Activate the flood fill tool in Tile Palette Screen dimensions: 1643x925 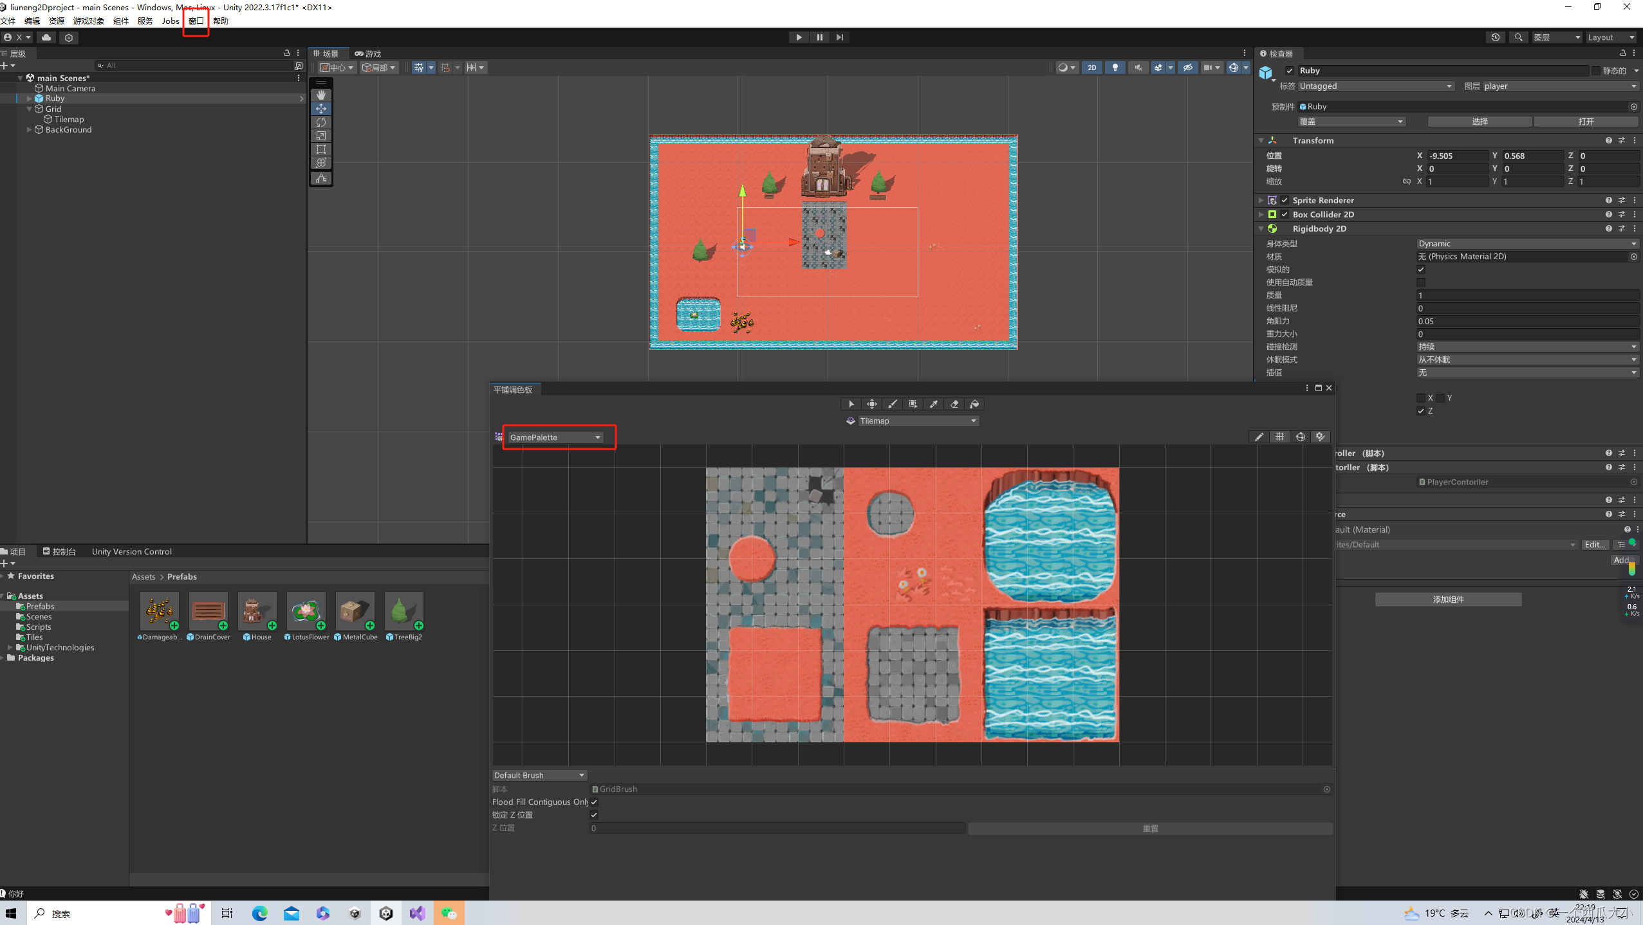(974, 404)
